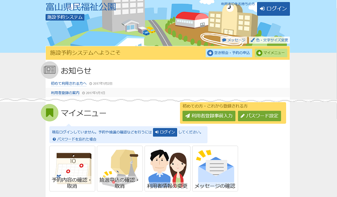This screenshot has height=197, width=337.
Task: Open パスワードを忘れた場合 help link
Action: 75,139
